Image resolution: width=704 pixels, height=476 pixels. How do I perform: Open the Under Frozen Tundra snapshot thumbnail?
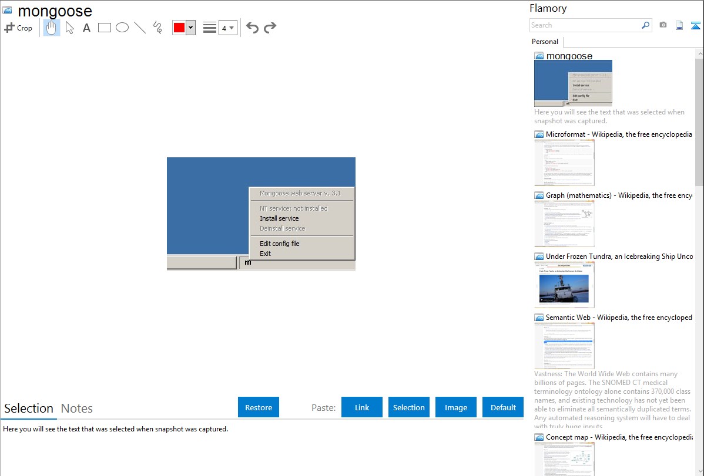tap(564, 285)
